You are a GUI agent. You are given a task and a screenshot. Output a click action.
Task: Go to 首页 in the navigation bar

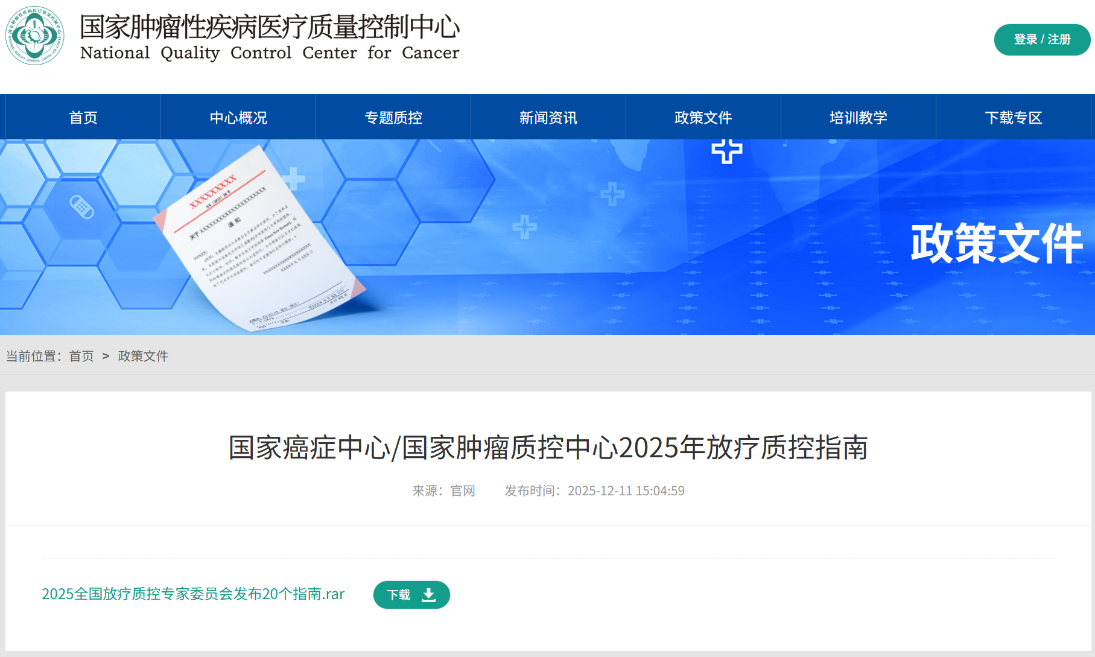pyautogui.click(x=83, y=118)
